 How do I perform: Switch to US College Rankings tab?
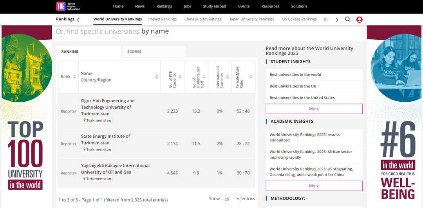click(300, 19)
